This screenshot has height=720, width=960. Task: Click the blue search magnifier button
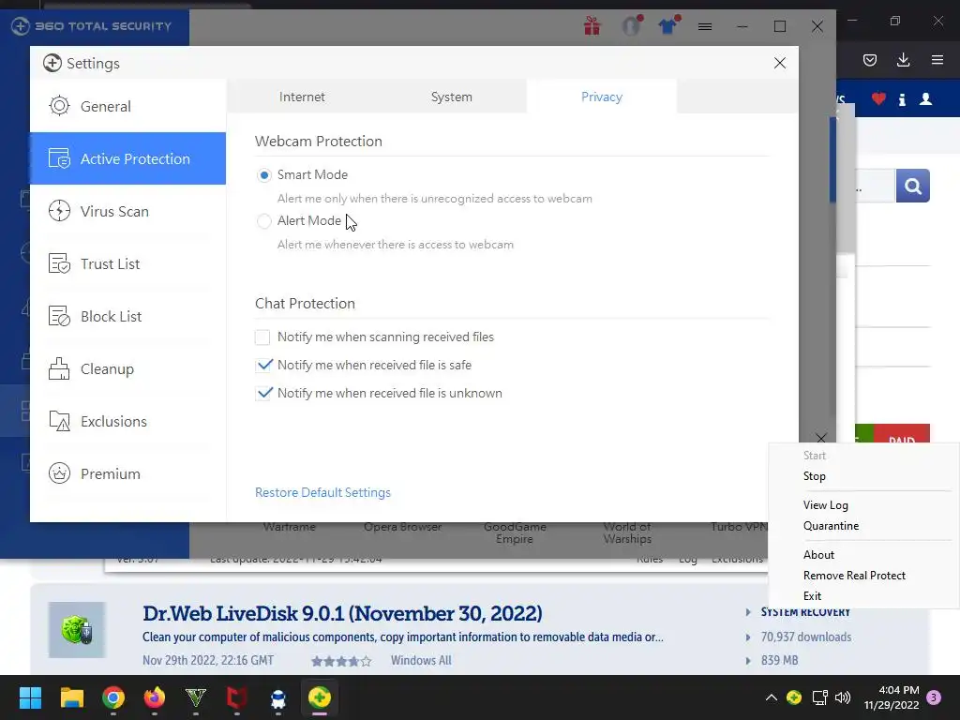[x=913, y=186]
